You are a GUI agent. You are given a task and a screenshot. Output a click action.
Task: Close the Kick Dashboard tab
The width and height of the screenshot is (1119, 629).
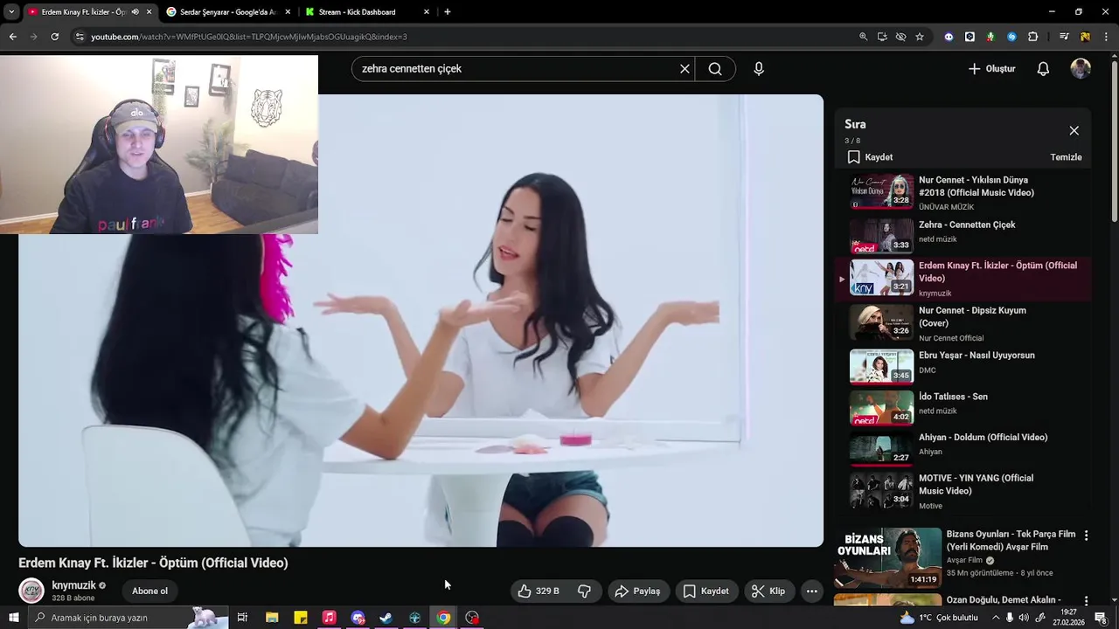[427, 12]
